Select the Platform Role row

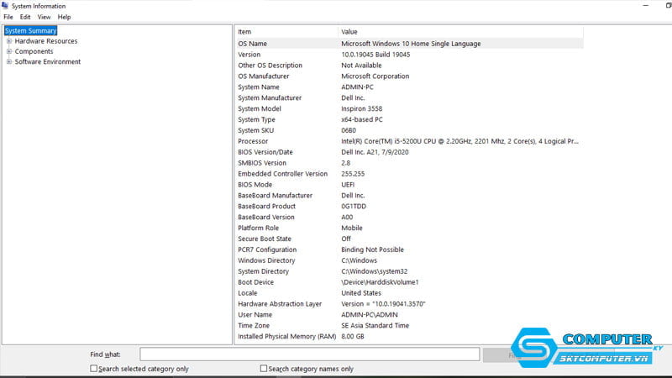pos(410,228)
